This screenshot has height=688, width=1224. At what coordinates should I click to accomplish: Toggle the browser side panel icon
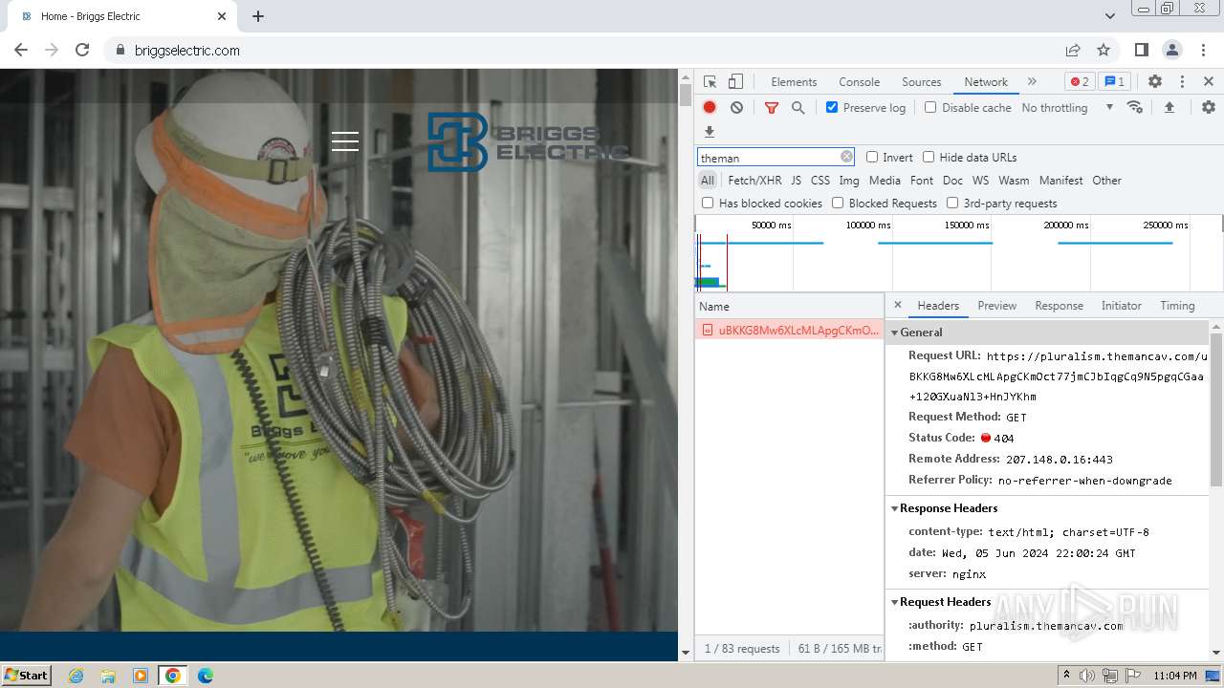coord(1142,50)
